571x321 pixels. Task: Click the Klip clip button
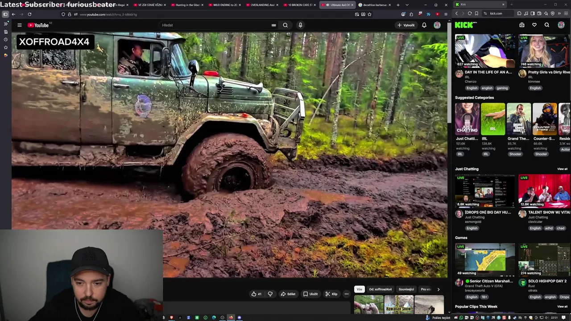(331, 294)
